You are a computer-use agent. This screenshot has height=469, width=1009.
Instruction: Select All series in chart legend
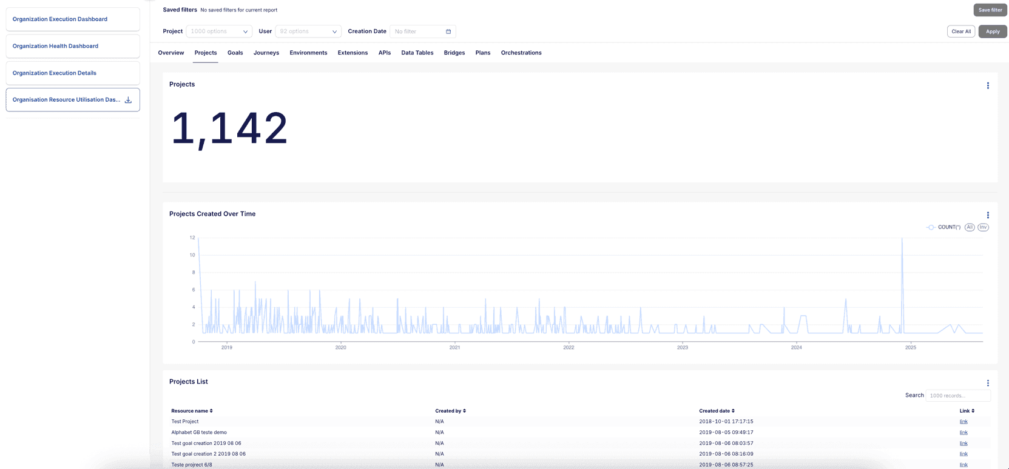(x=970, y=227)
